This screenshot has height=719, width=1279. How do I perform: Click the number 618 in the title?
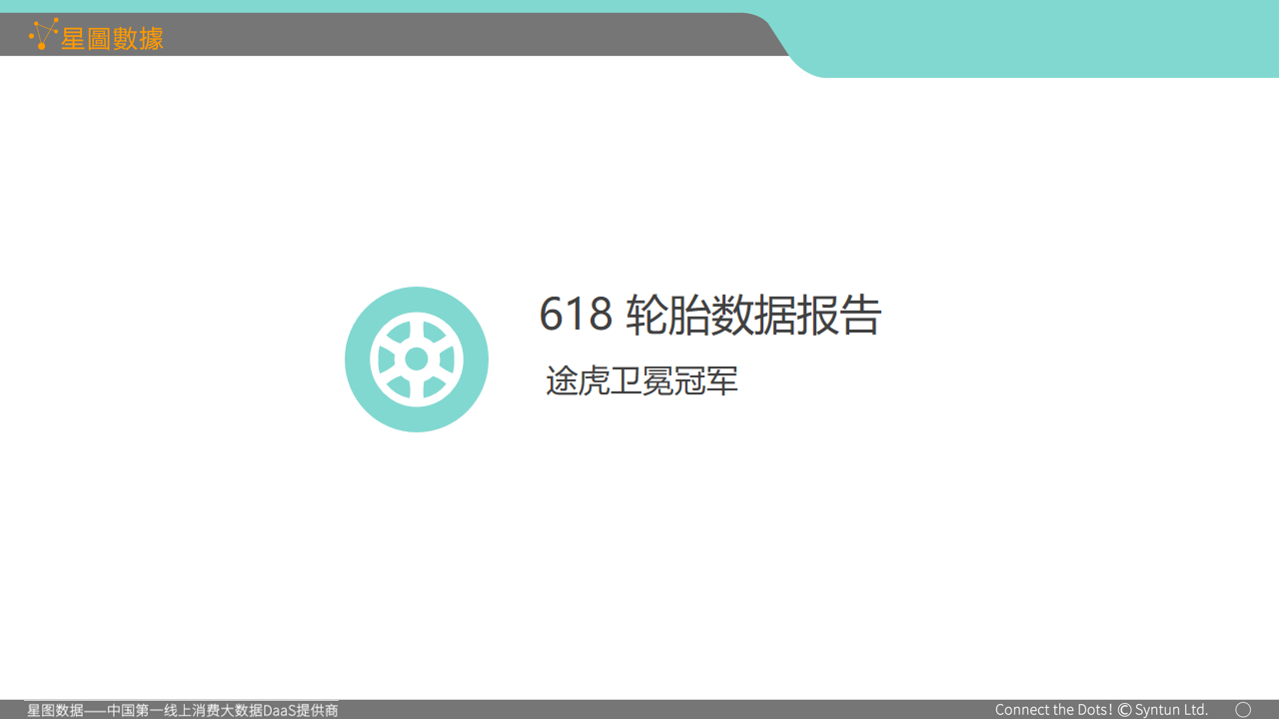click(576, 315)
